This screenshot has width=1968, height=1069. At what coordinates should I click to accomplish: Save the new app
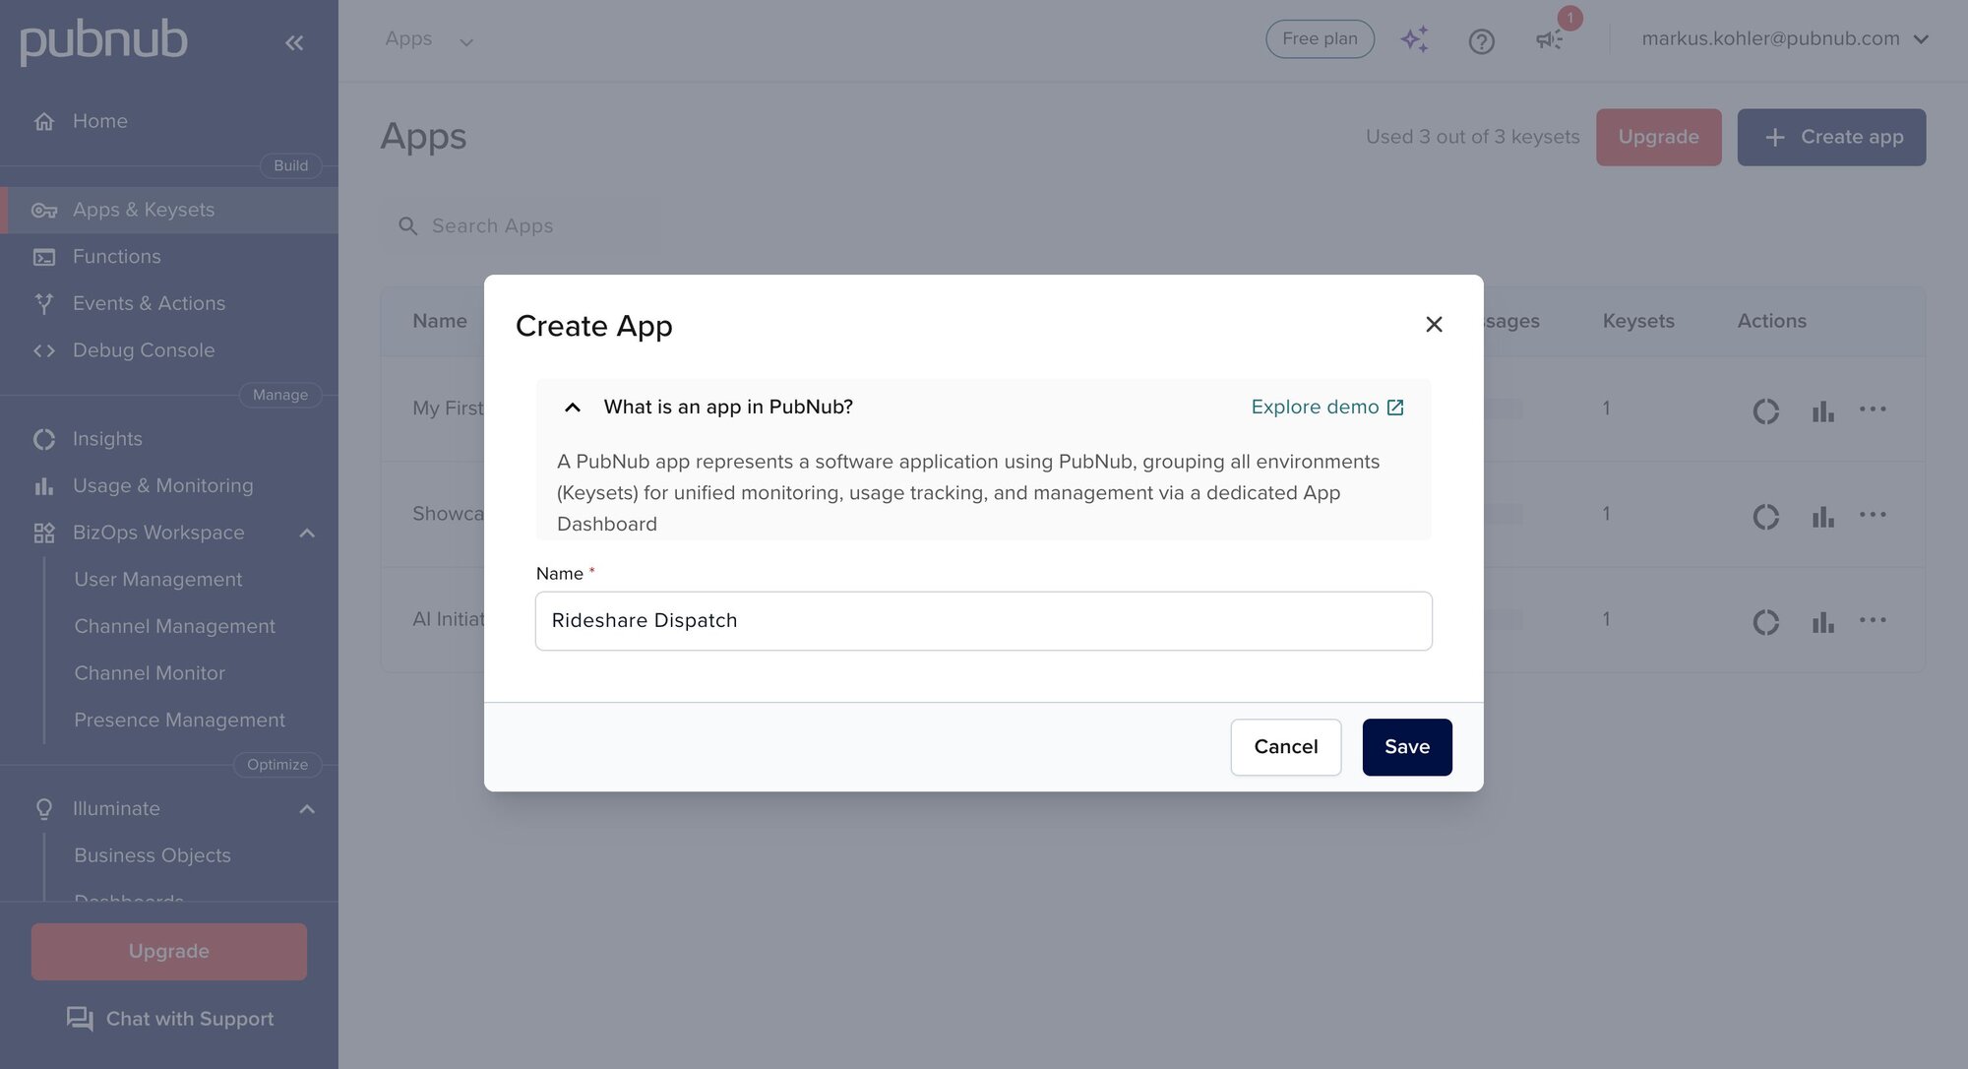(x=1406, y=747)
